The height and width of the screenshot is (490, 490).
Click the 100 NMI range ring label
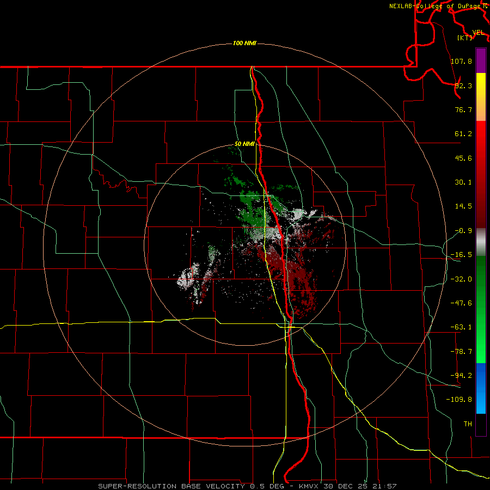244,43
